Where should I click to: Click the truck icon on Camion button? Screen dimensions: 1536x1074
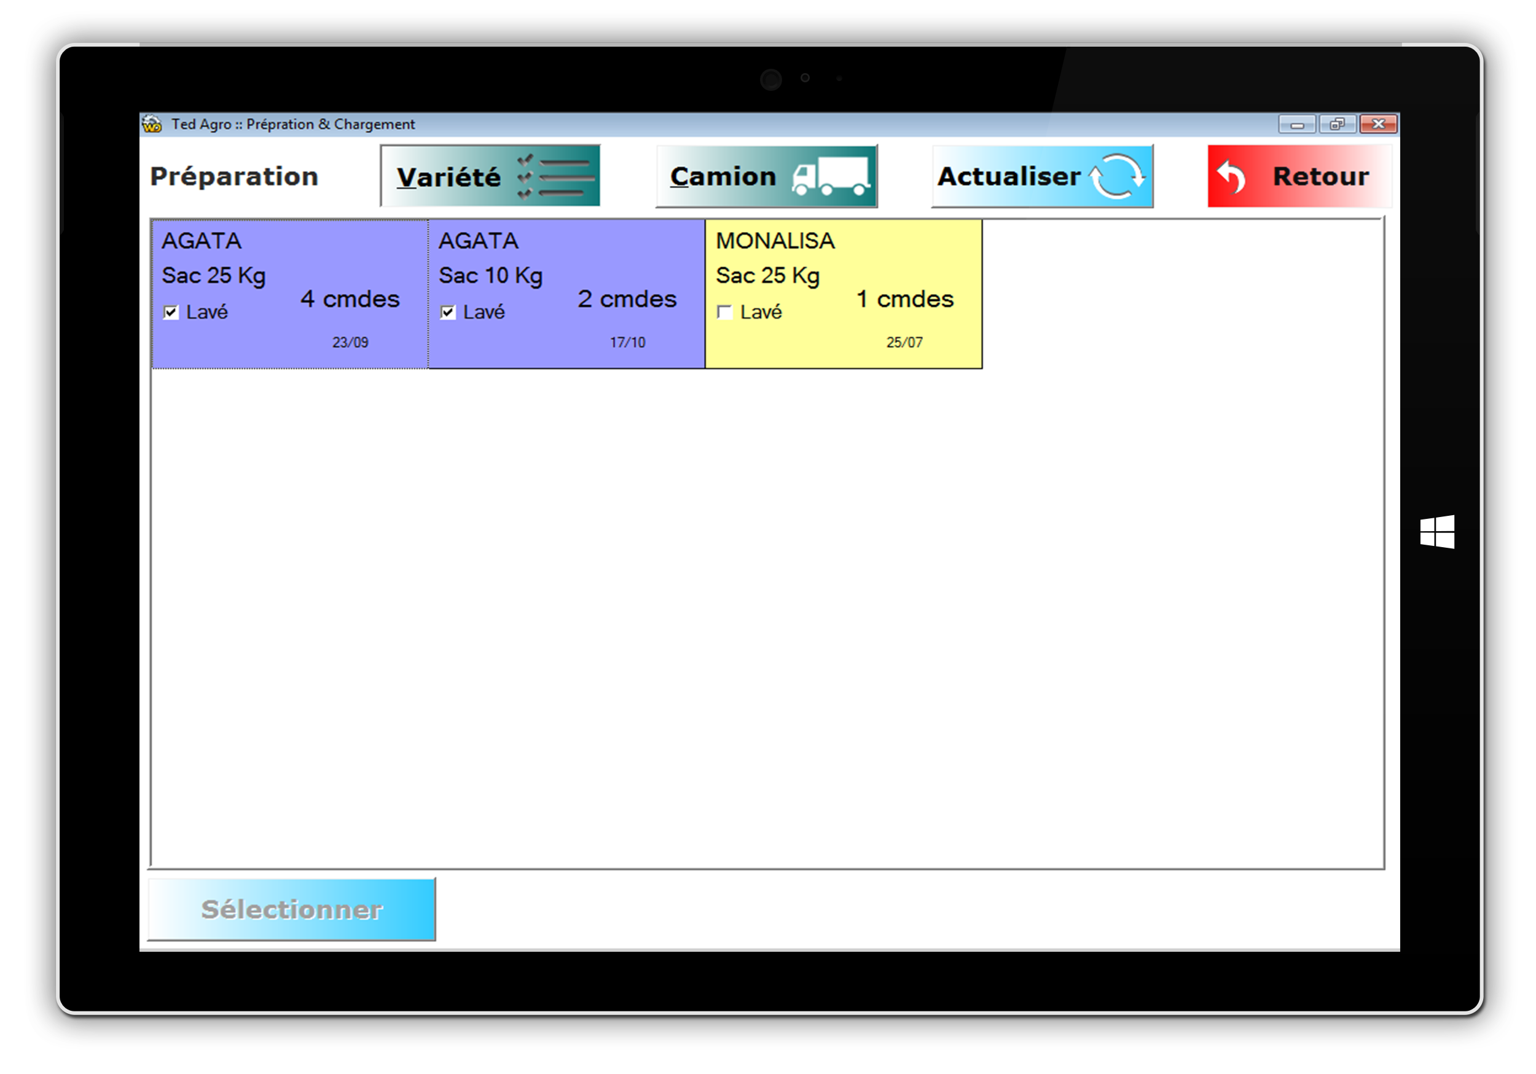831,177
